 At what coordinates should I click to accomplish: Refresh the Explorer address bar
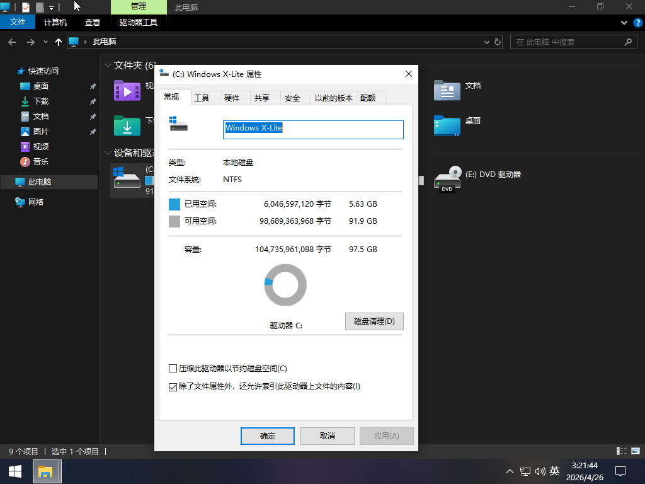[498, 42]
